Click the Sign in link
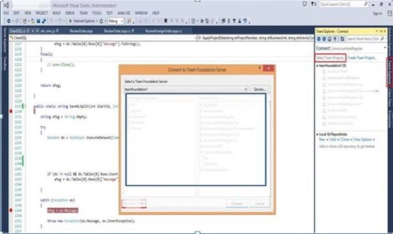Viewport: 393px width, 234px height. [x=378, y=13]
